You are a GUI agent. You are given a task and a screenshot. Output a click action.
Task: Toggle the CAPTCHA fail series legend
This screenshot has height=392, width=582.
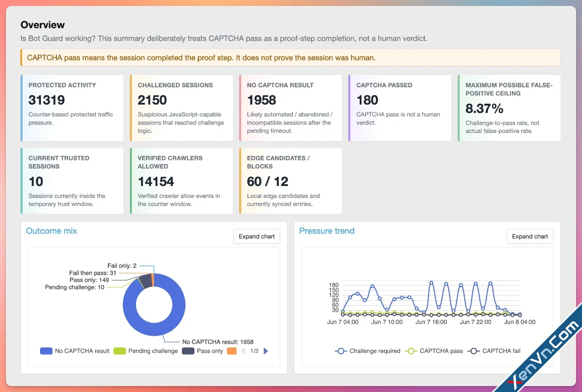pos(495,351)
